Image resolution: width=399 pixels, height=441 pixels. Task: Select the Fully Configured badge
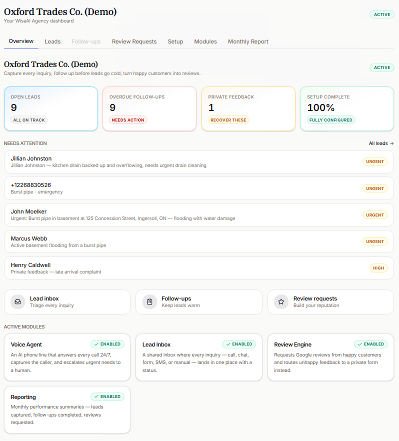[331, 120]
